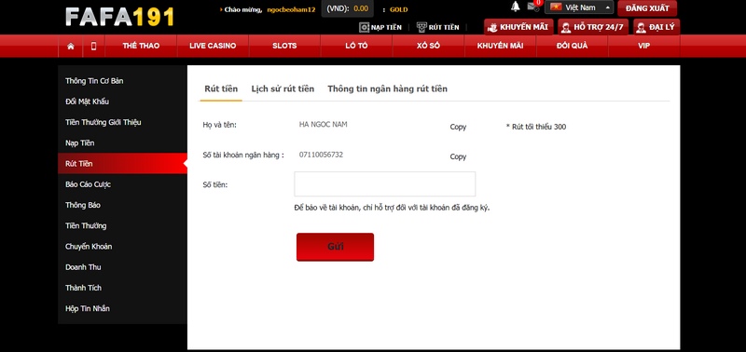Check the notification bell icon
The image size is (746, 352).
(x=516, y=7)
